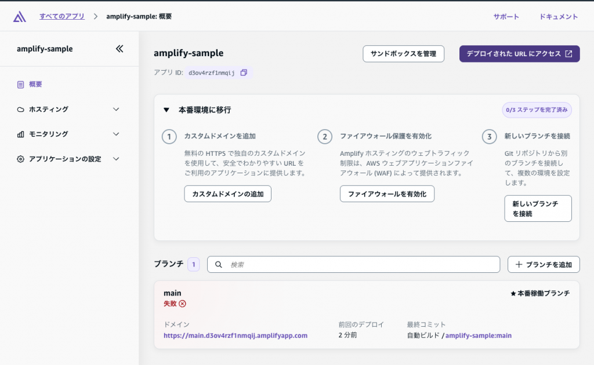
Task: Click the サンドボックスを管理 button
Action: pyautogui.click(x=403, y=53)
